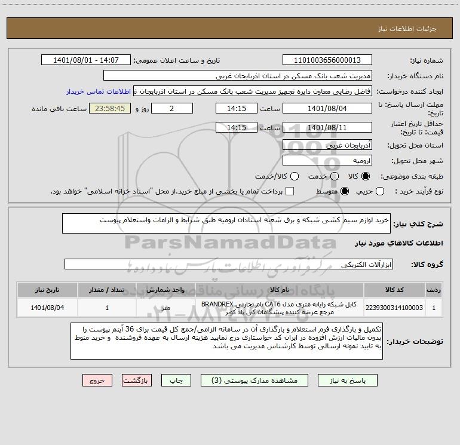This screenshot has width=460, height=445.
Task: Click the price validity date 1401/08/11 field
Action: tap(327, 127)
